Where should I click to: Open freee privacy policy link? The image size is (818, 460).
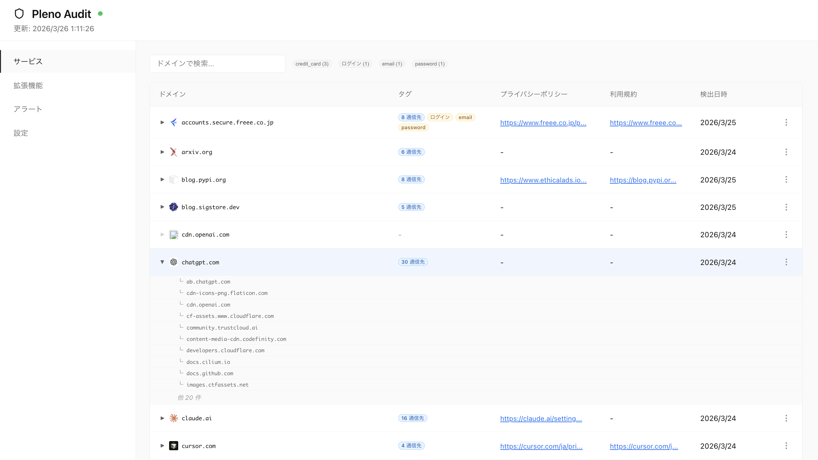[543, 123]
